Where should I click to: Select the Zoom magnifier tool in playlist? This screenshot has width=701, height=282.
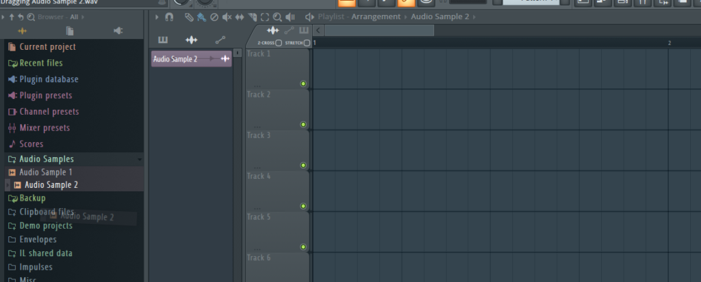(277, 16)
